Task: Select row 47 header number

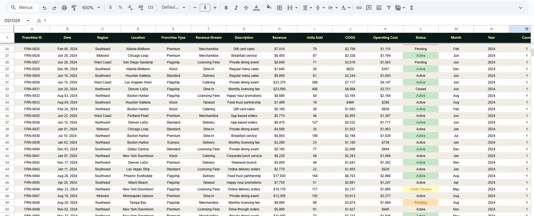Action: coord(7,189)
